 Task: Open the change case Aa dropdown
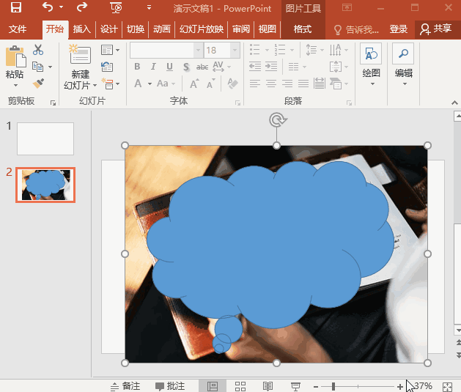pyautogui.click(x=166, y=84)
